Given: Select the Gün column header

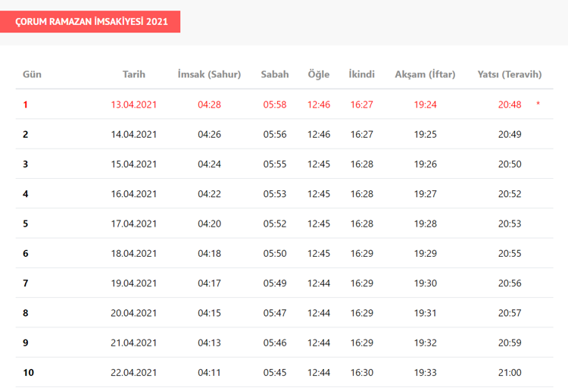Looking at the screenshot, I should click(x=32, y=74).
